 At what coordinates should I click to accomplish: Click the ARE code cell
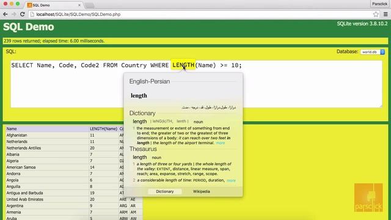(123, 199)
